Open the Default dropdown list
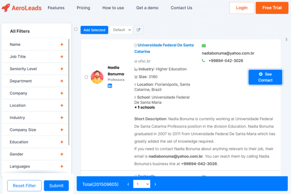 tap(121, 30)
